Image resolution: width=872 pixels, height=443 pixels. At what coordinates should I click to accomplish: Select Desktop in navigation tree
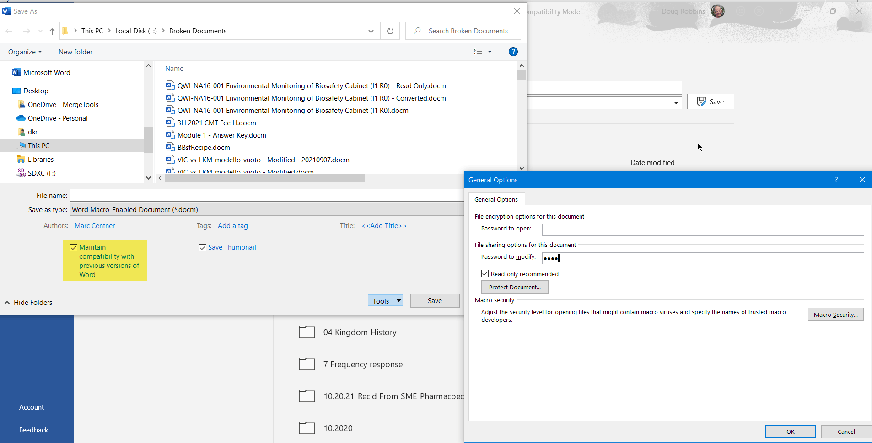pyautogui.click(x=36, y=91)
